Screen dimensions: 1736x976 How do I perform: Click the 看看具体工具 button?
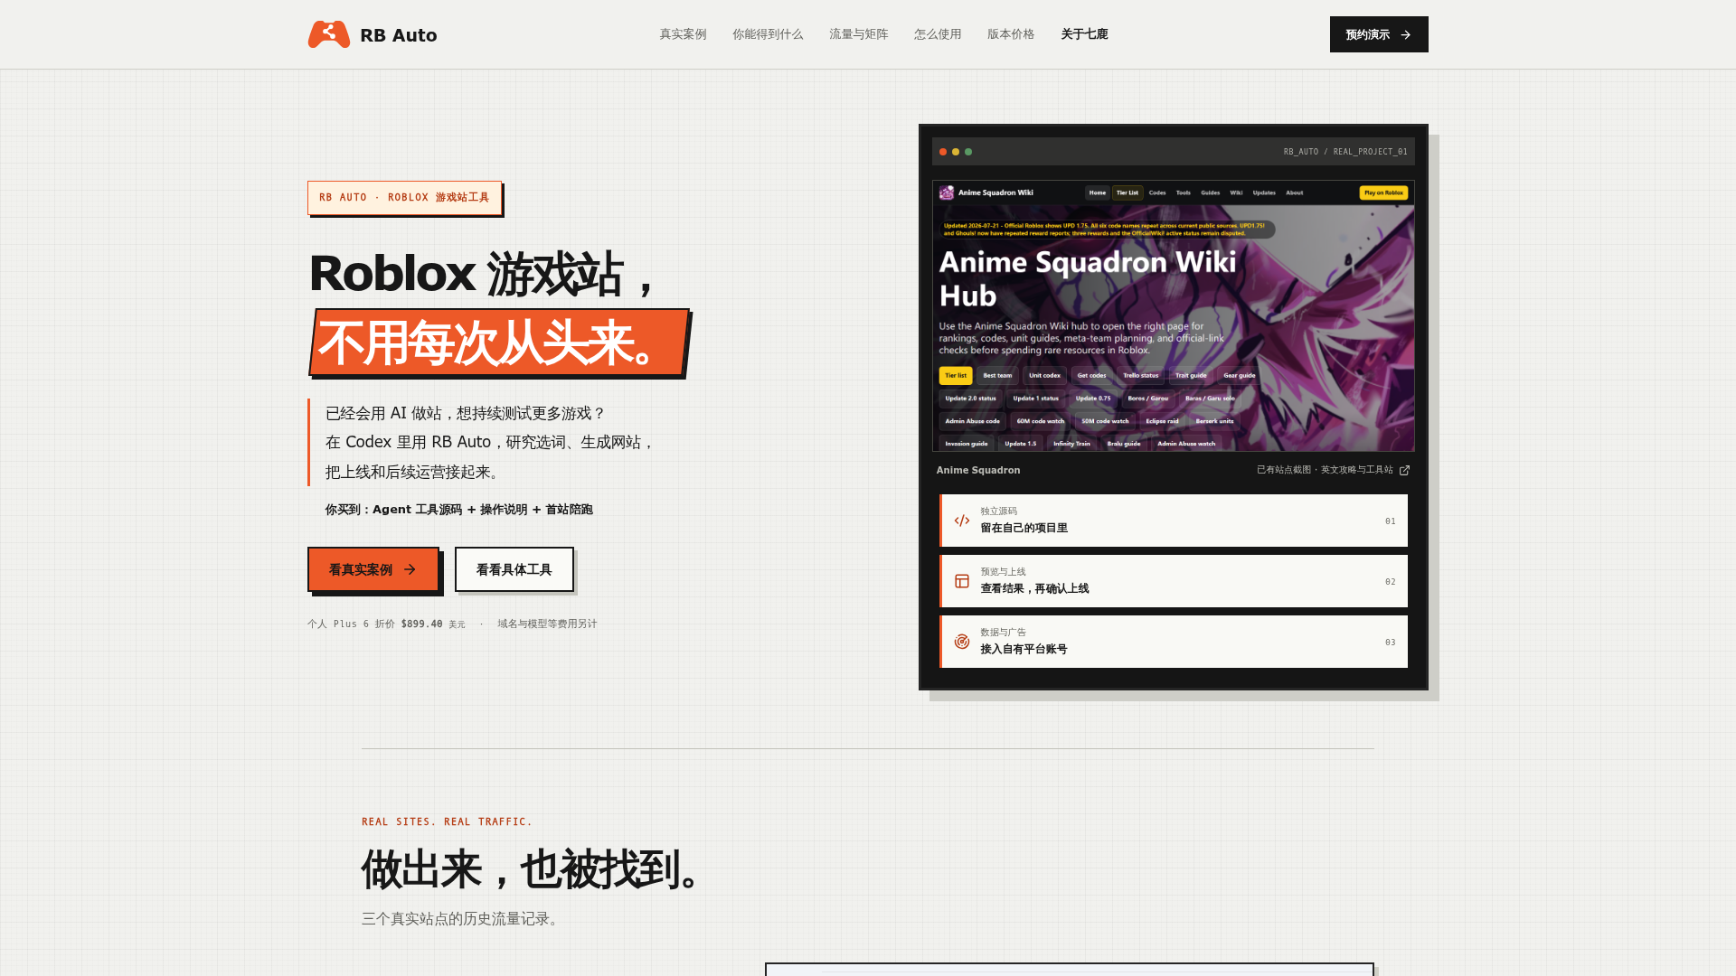coord(514,569)
